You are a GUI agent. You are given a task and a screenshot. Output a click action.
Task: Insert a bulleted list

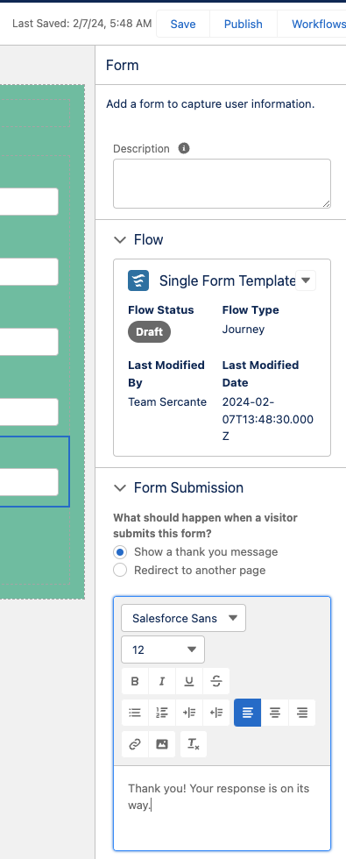point(135,713)
